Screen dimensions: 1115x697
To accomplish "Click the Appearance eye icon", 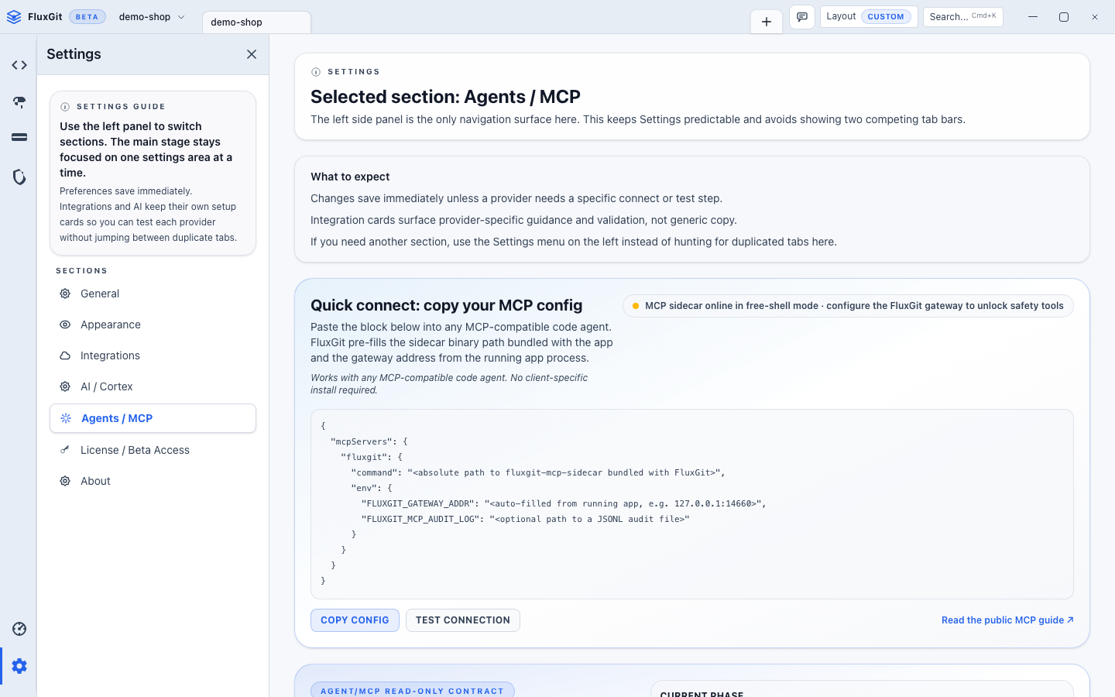I will pos(65,324).
